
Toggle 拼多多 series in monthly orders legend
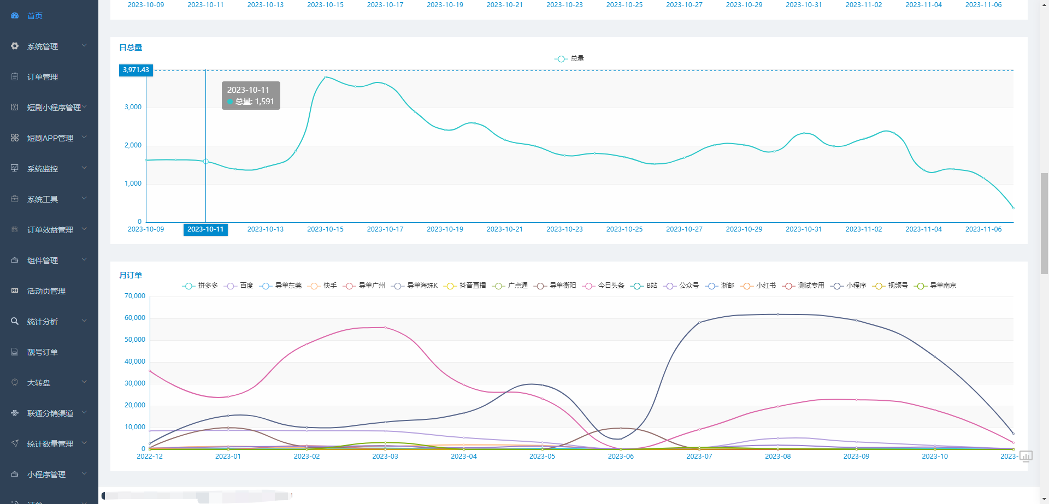200,286
